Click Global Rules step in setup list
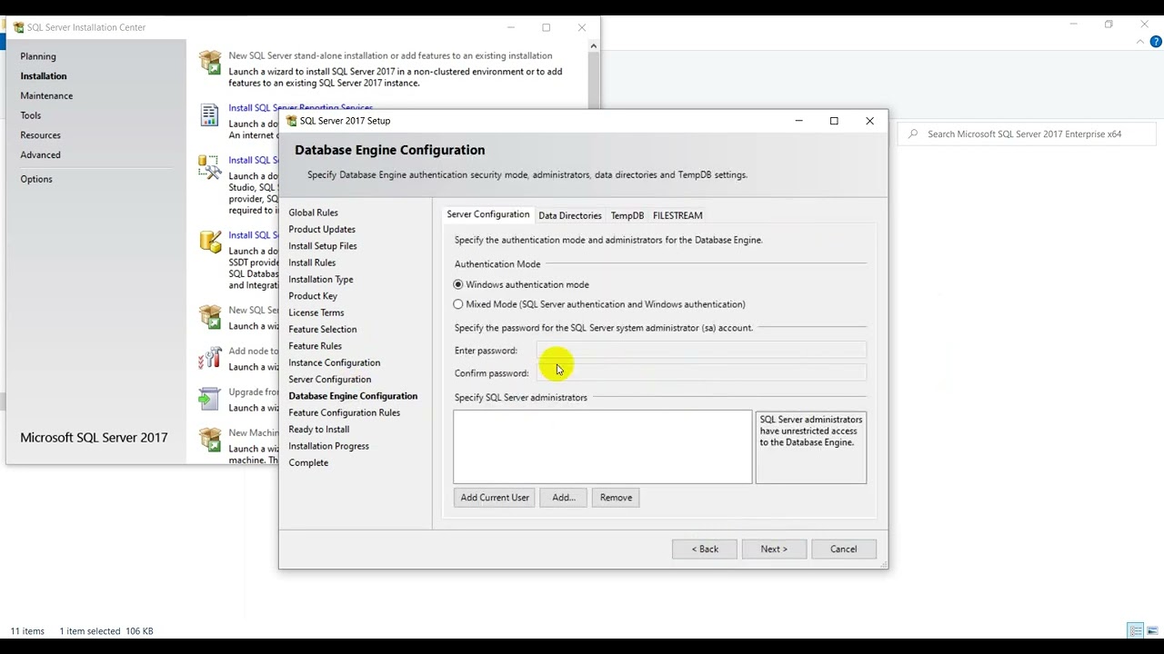Viewport: 1164px width, 654px height. [313, 213]
